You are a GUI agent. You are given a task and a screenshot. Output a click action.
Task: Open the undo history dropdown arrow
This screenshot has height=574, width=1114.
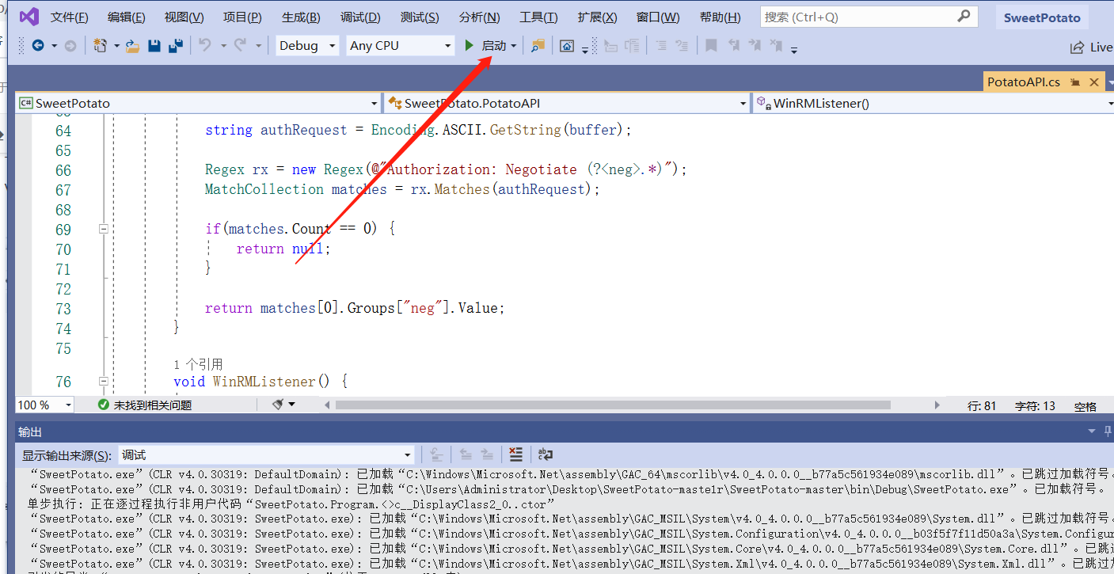coord(223,46)
